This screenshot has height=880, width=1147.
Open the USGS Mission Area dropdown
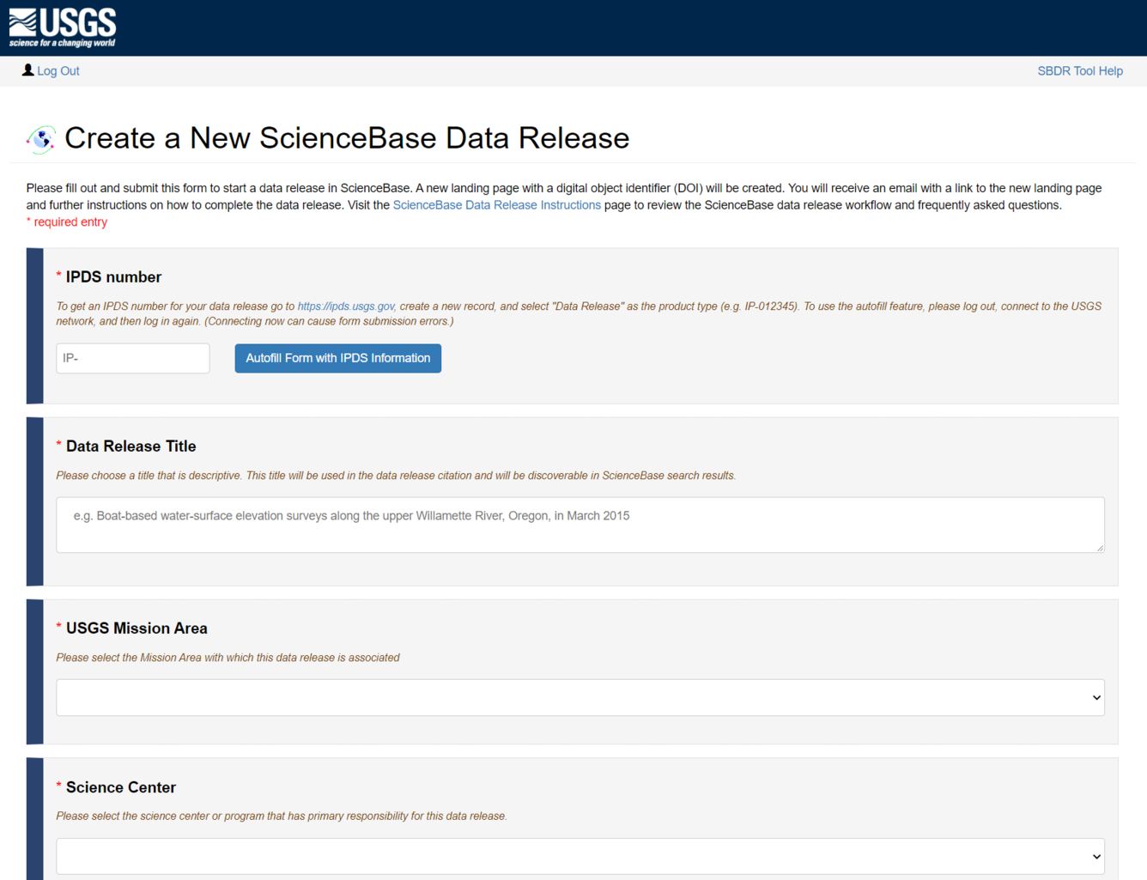[x=580, y=698]
